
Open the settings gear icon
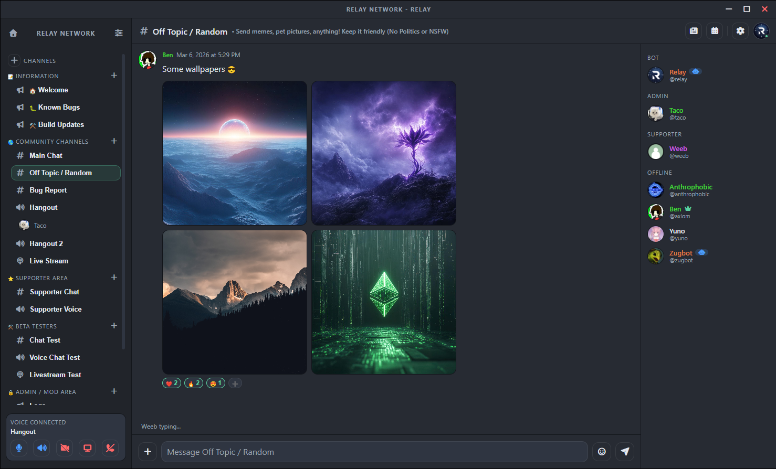point(740,31)
